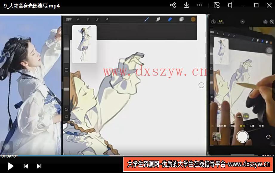Select the arrow Transform tool in main Procreate toolbar

click(x=107, y=19)
